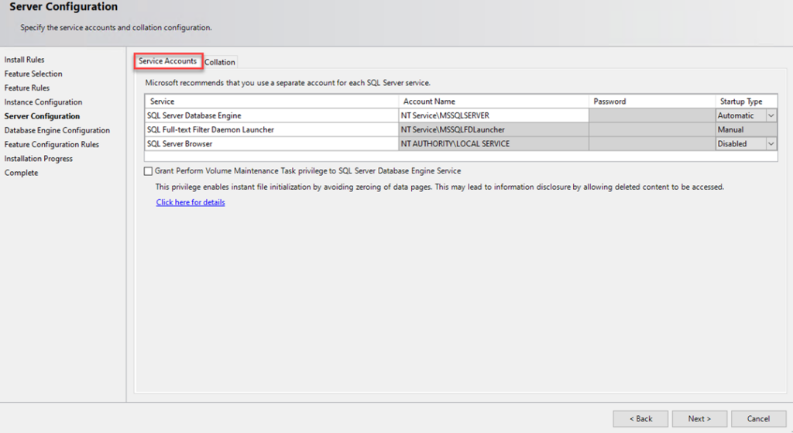Go to Instance Configuration step

click(x=43, y=102)
